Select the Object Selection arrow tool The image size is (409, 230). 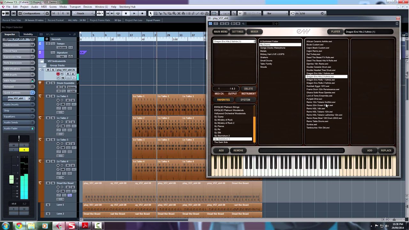pos(150,13)
